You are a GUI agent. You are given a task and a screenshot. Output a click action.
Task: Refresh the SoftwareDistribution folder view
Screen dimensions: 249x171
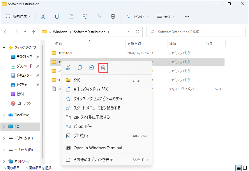tap(137, 32)
